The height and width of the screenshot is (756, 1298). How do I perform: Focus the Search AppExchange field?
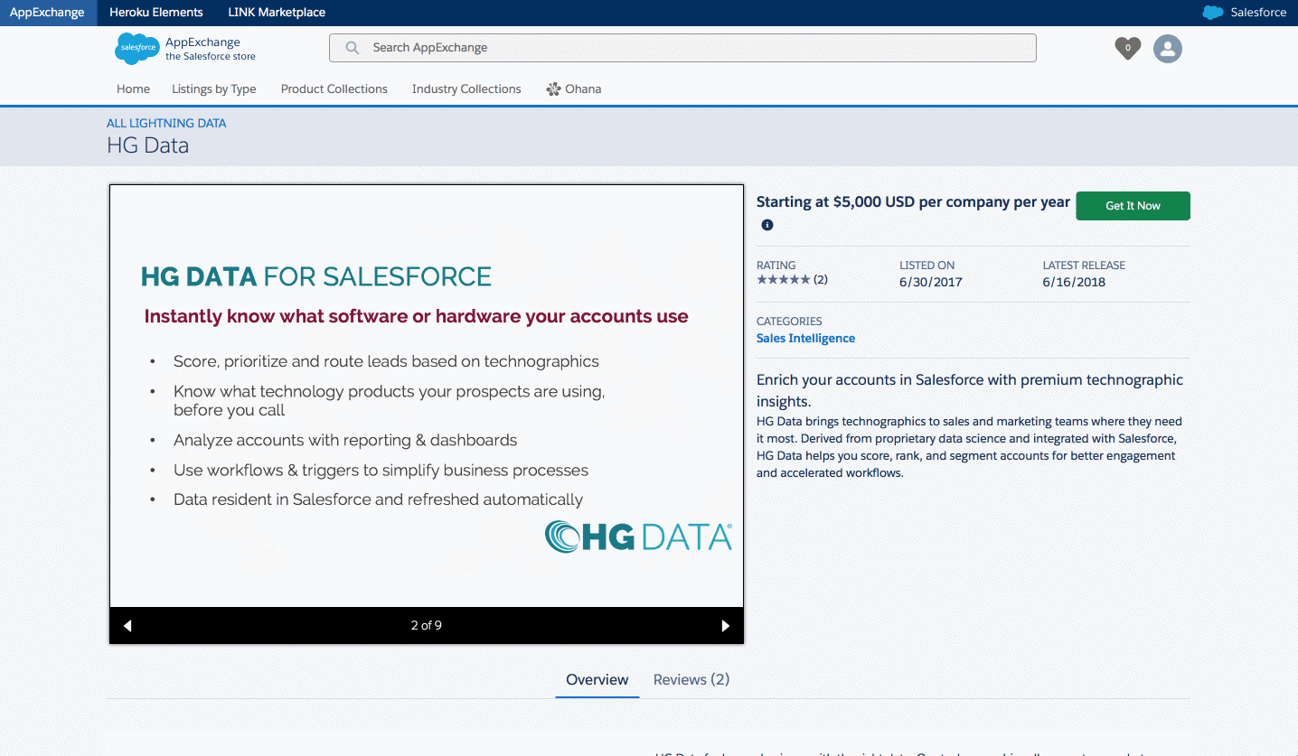(x=682, y=48)
